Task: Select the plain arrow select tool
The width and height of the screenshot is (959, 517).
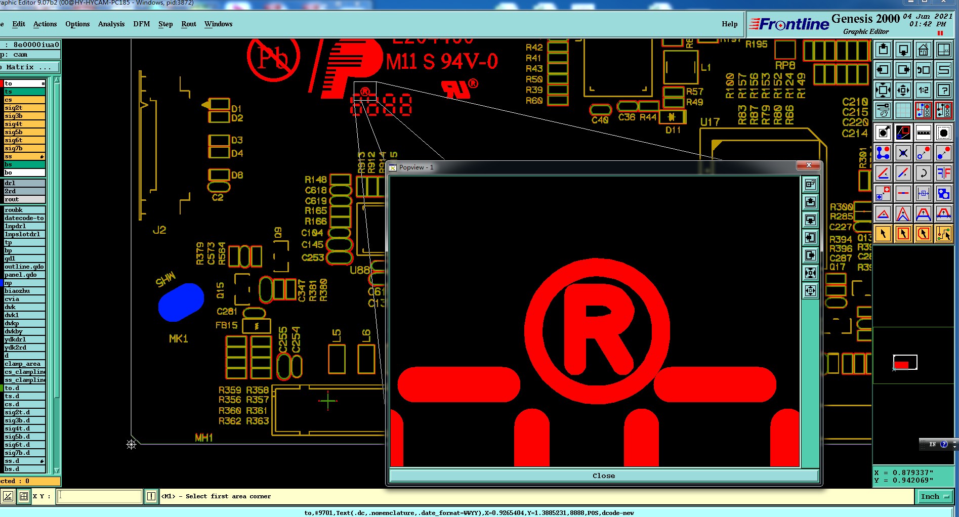Action: 883,234
